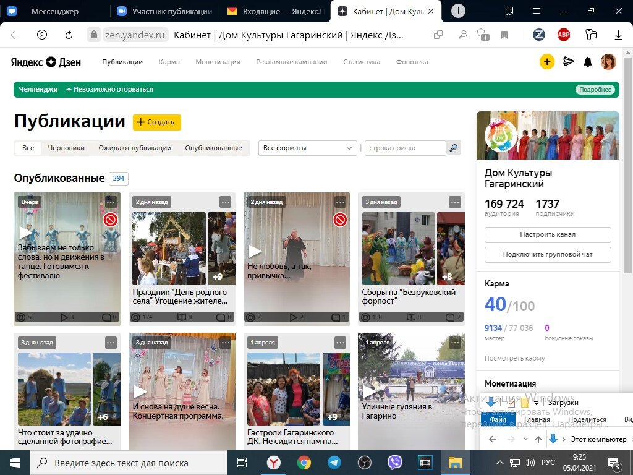This screenshot has width=633, height=475.
Task: Open the 'Рекламные кампании' navigation item
Action: coord(292,62)
